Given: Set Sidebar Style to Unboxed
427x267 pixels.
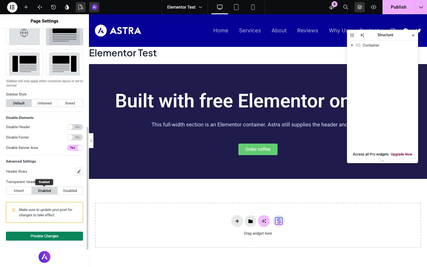Looking at the screenshot, I should (x=44, y=103).
